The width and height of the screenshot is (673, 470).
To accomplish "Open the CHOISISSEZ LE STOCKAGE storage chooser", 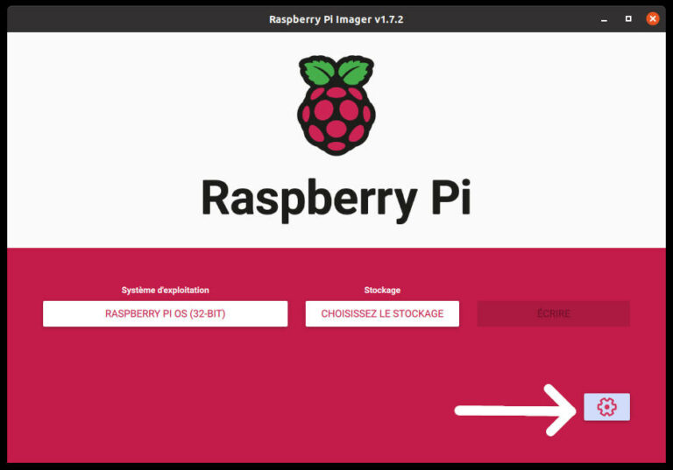I will click(382, 313).
